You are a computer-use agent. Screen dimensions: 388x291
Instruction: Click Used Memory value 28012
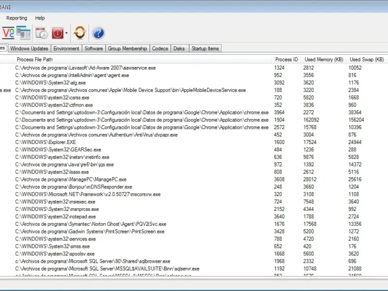coord(310,179)
